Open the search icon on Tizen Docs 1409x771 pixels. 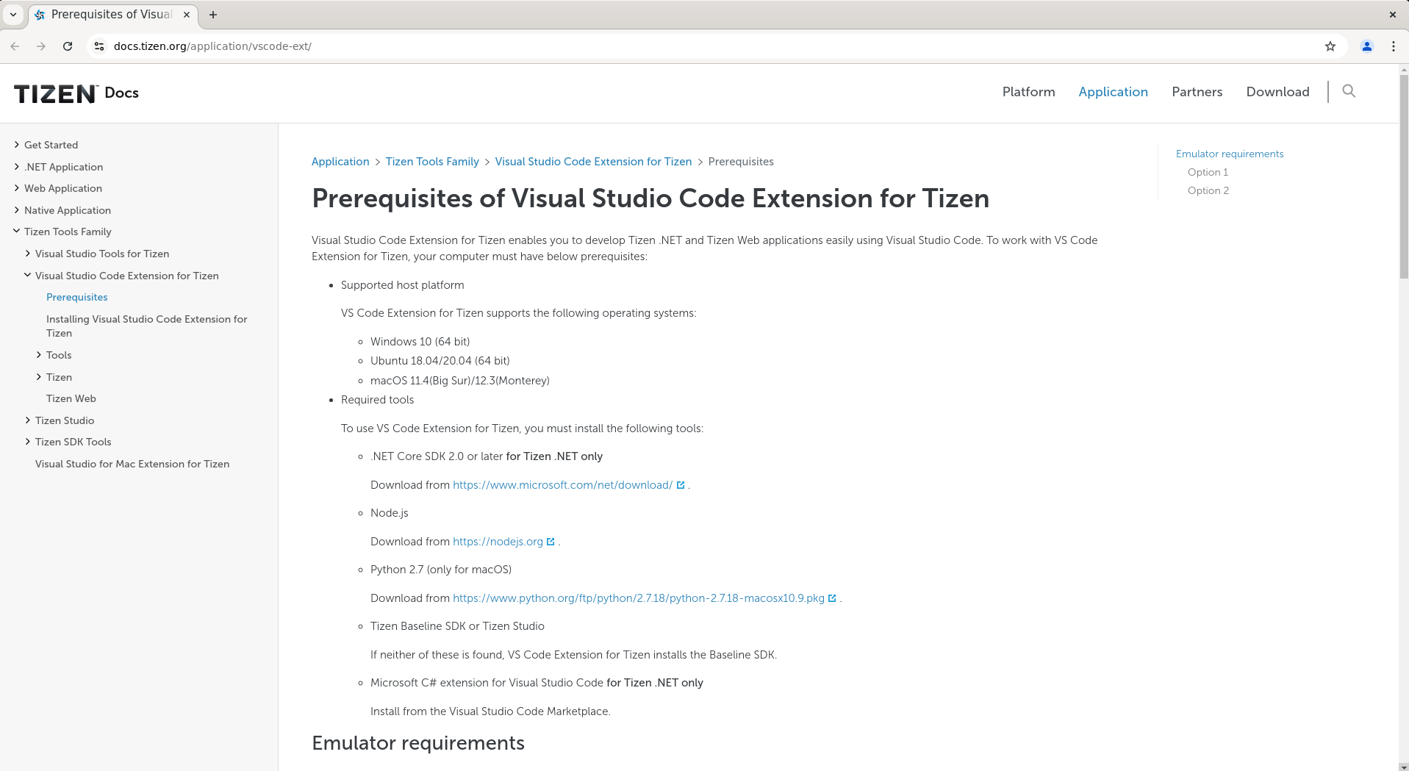[x=1349, y=91]
